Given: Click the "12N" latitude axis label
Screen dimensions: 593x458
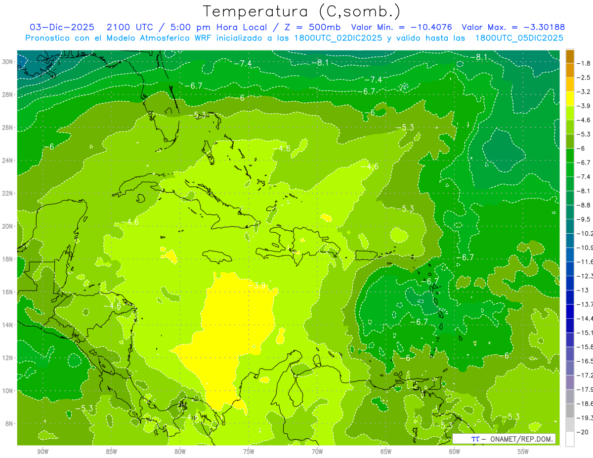Looking at the screenshot, I should tap(7, 358).
